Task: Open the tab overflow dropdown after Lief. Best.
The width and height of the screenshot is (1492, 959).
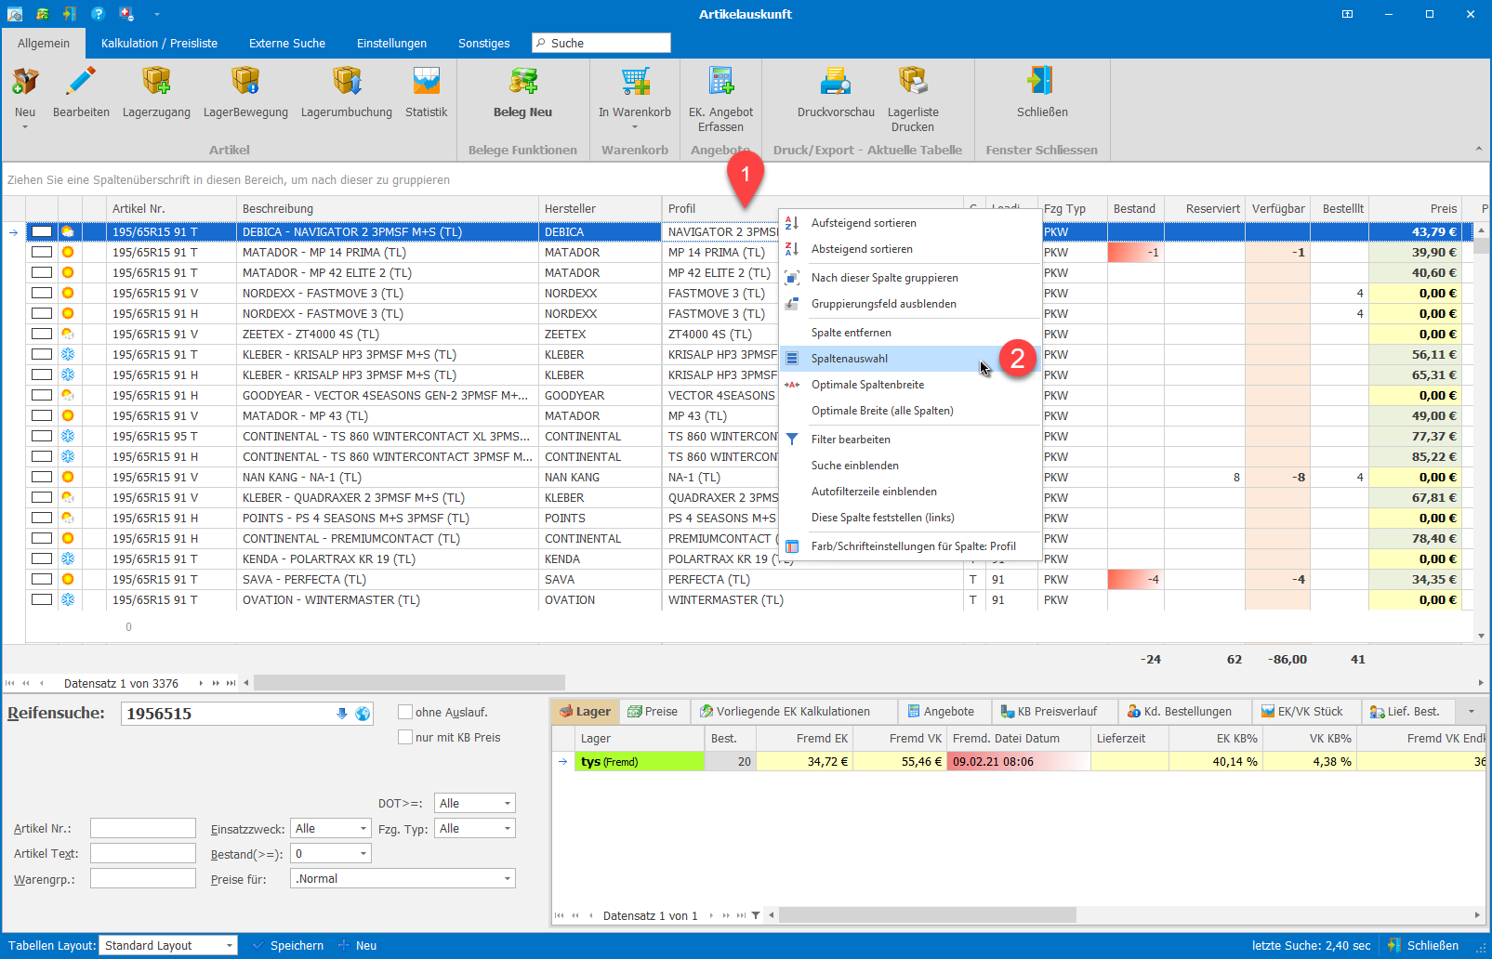Action: 1471,712
